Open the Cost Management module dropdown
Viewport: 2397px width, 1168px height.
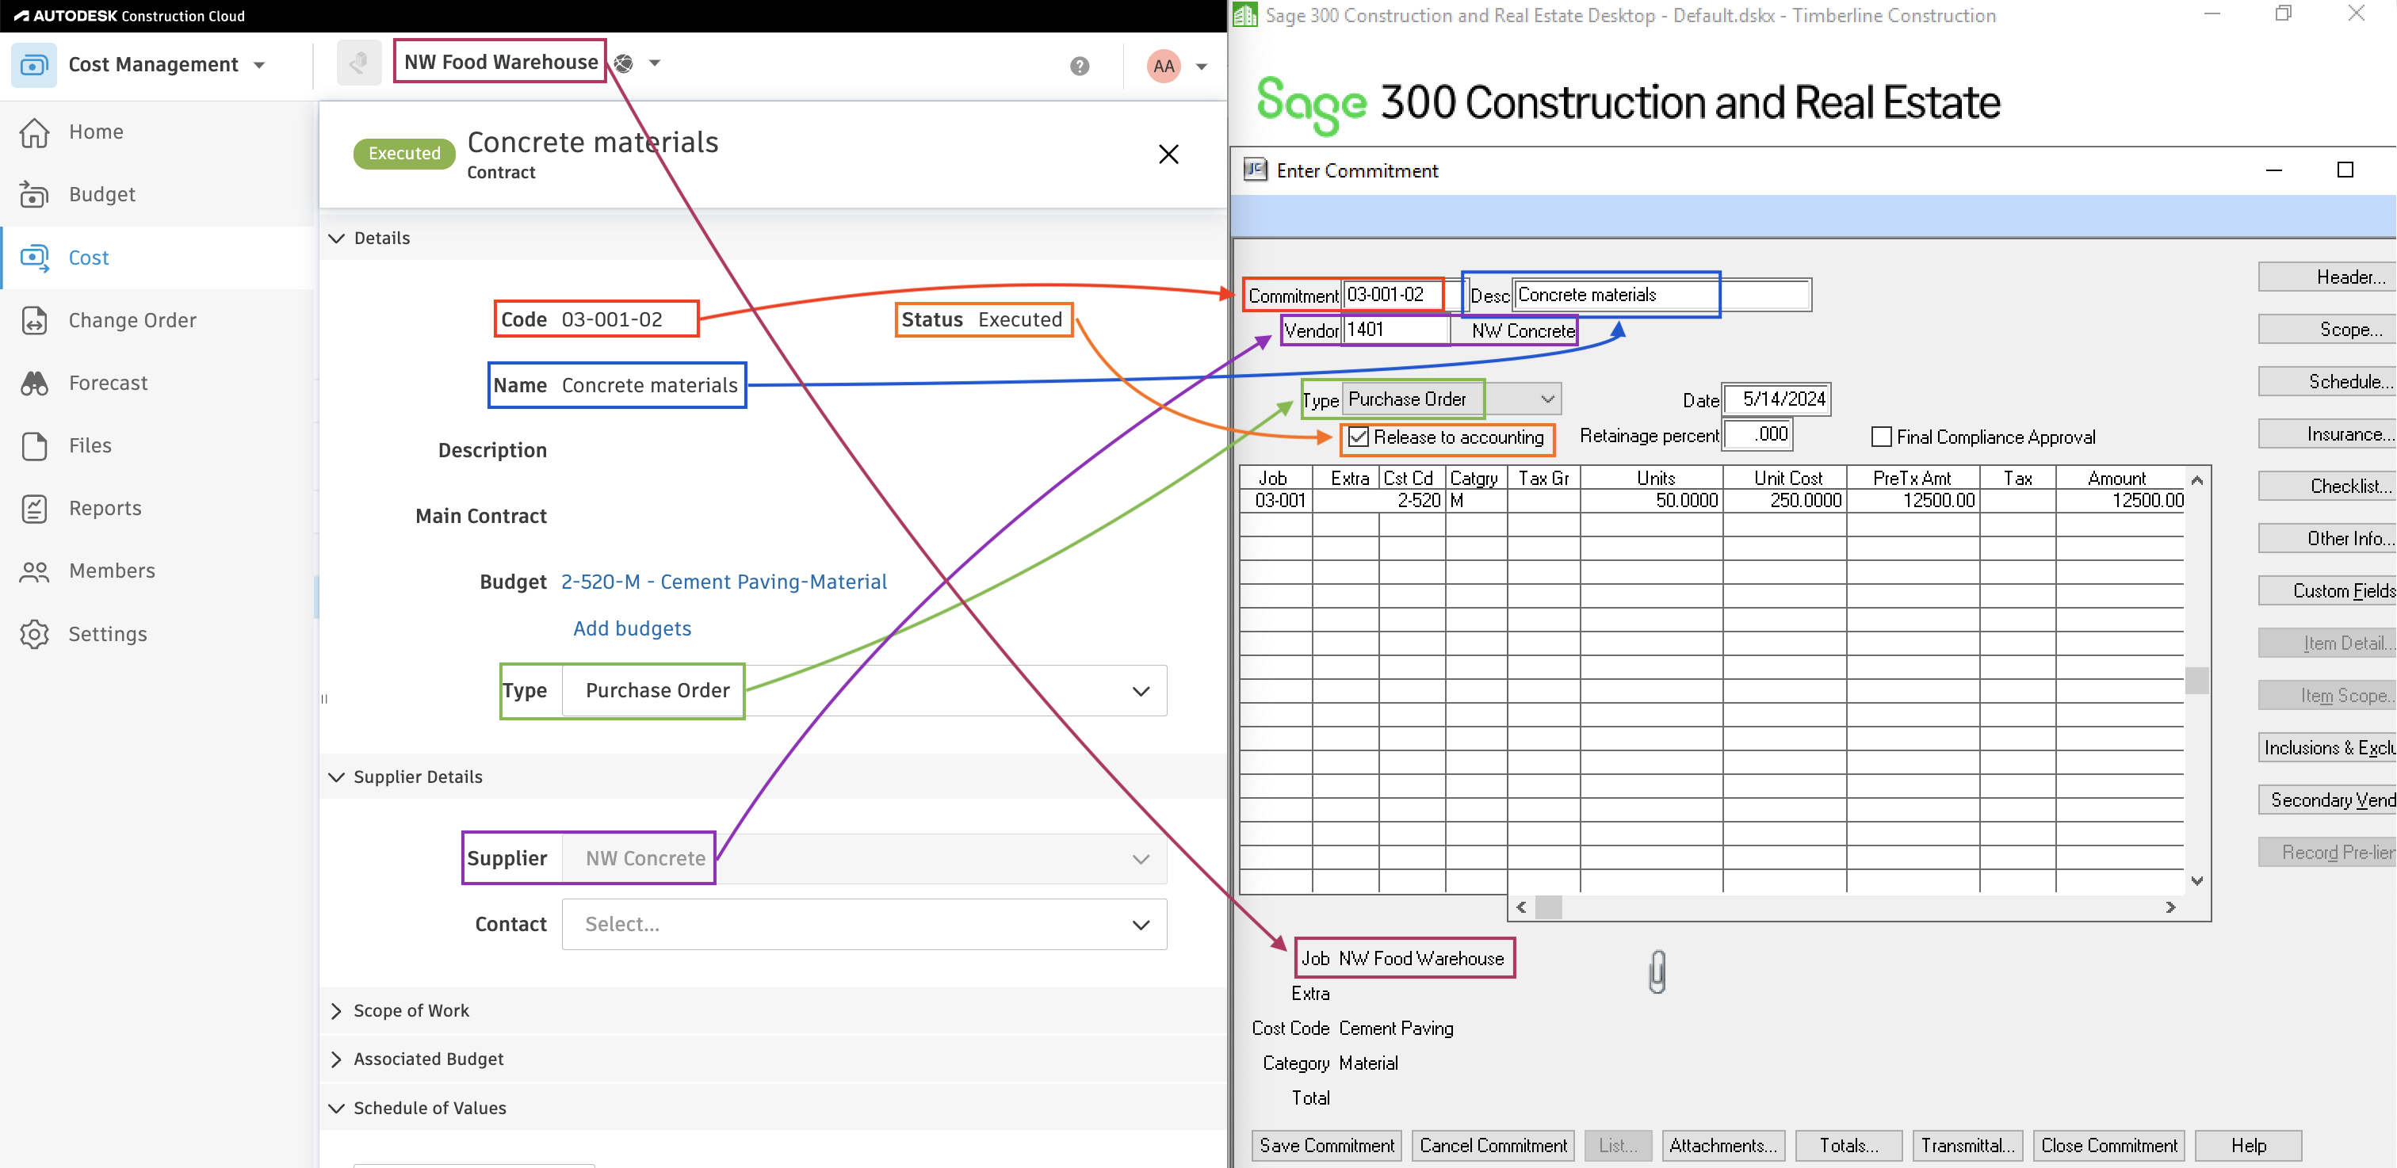point(260,65)
